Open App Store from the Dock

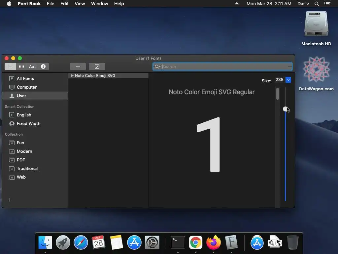pos(134,242)
